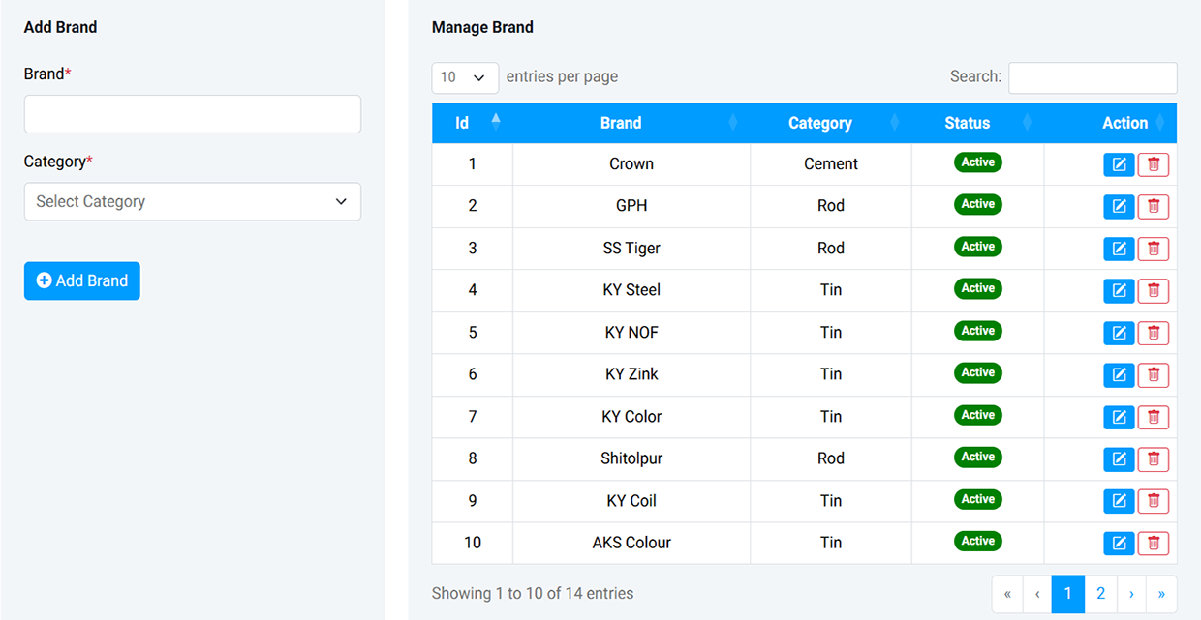The image size is (1201, 620).
Task: Jump to last page with double arrow
Action: [x=1161, y=594]
